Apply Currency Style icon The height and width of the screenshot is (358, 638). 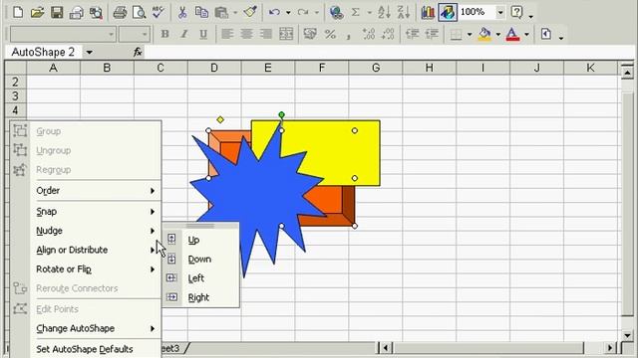(x=310, y=34)
